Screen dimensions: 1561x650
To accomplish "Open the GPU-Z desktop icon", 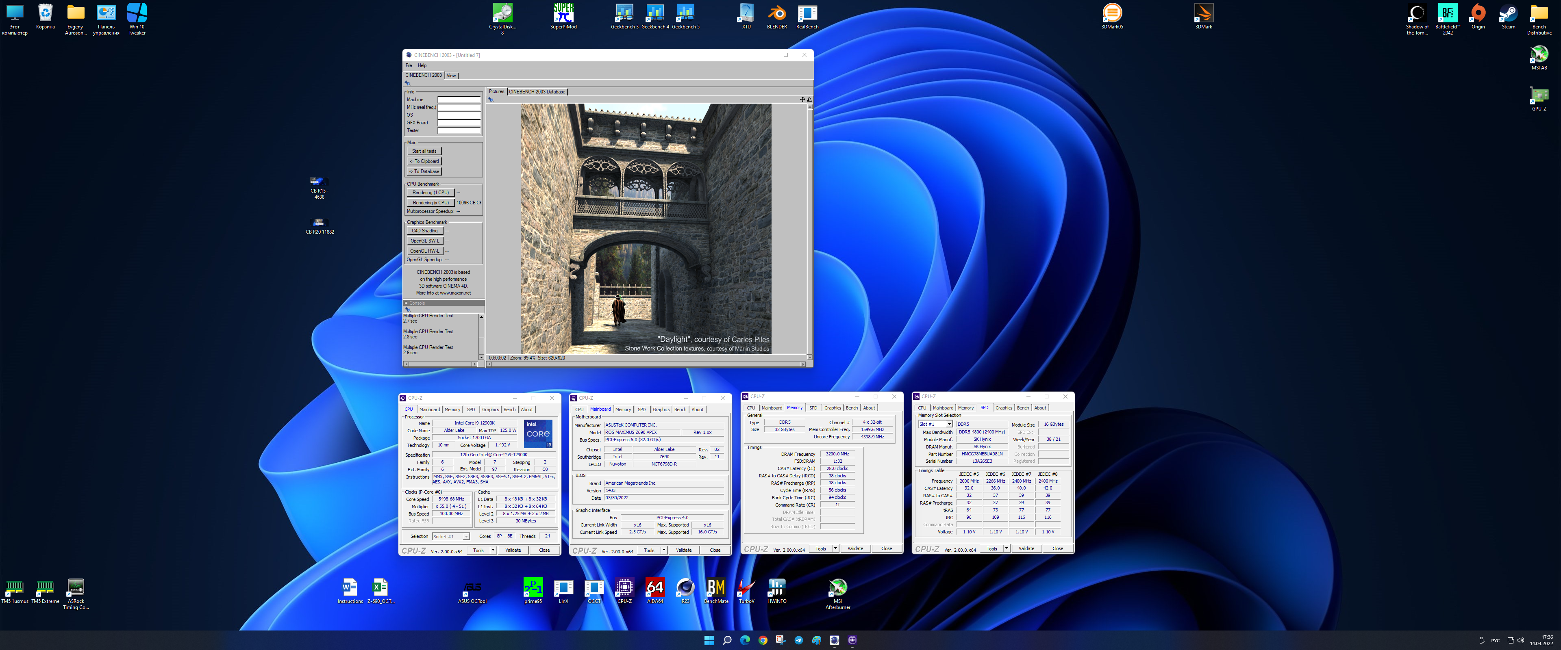I will [x=1539, y=98].
